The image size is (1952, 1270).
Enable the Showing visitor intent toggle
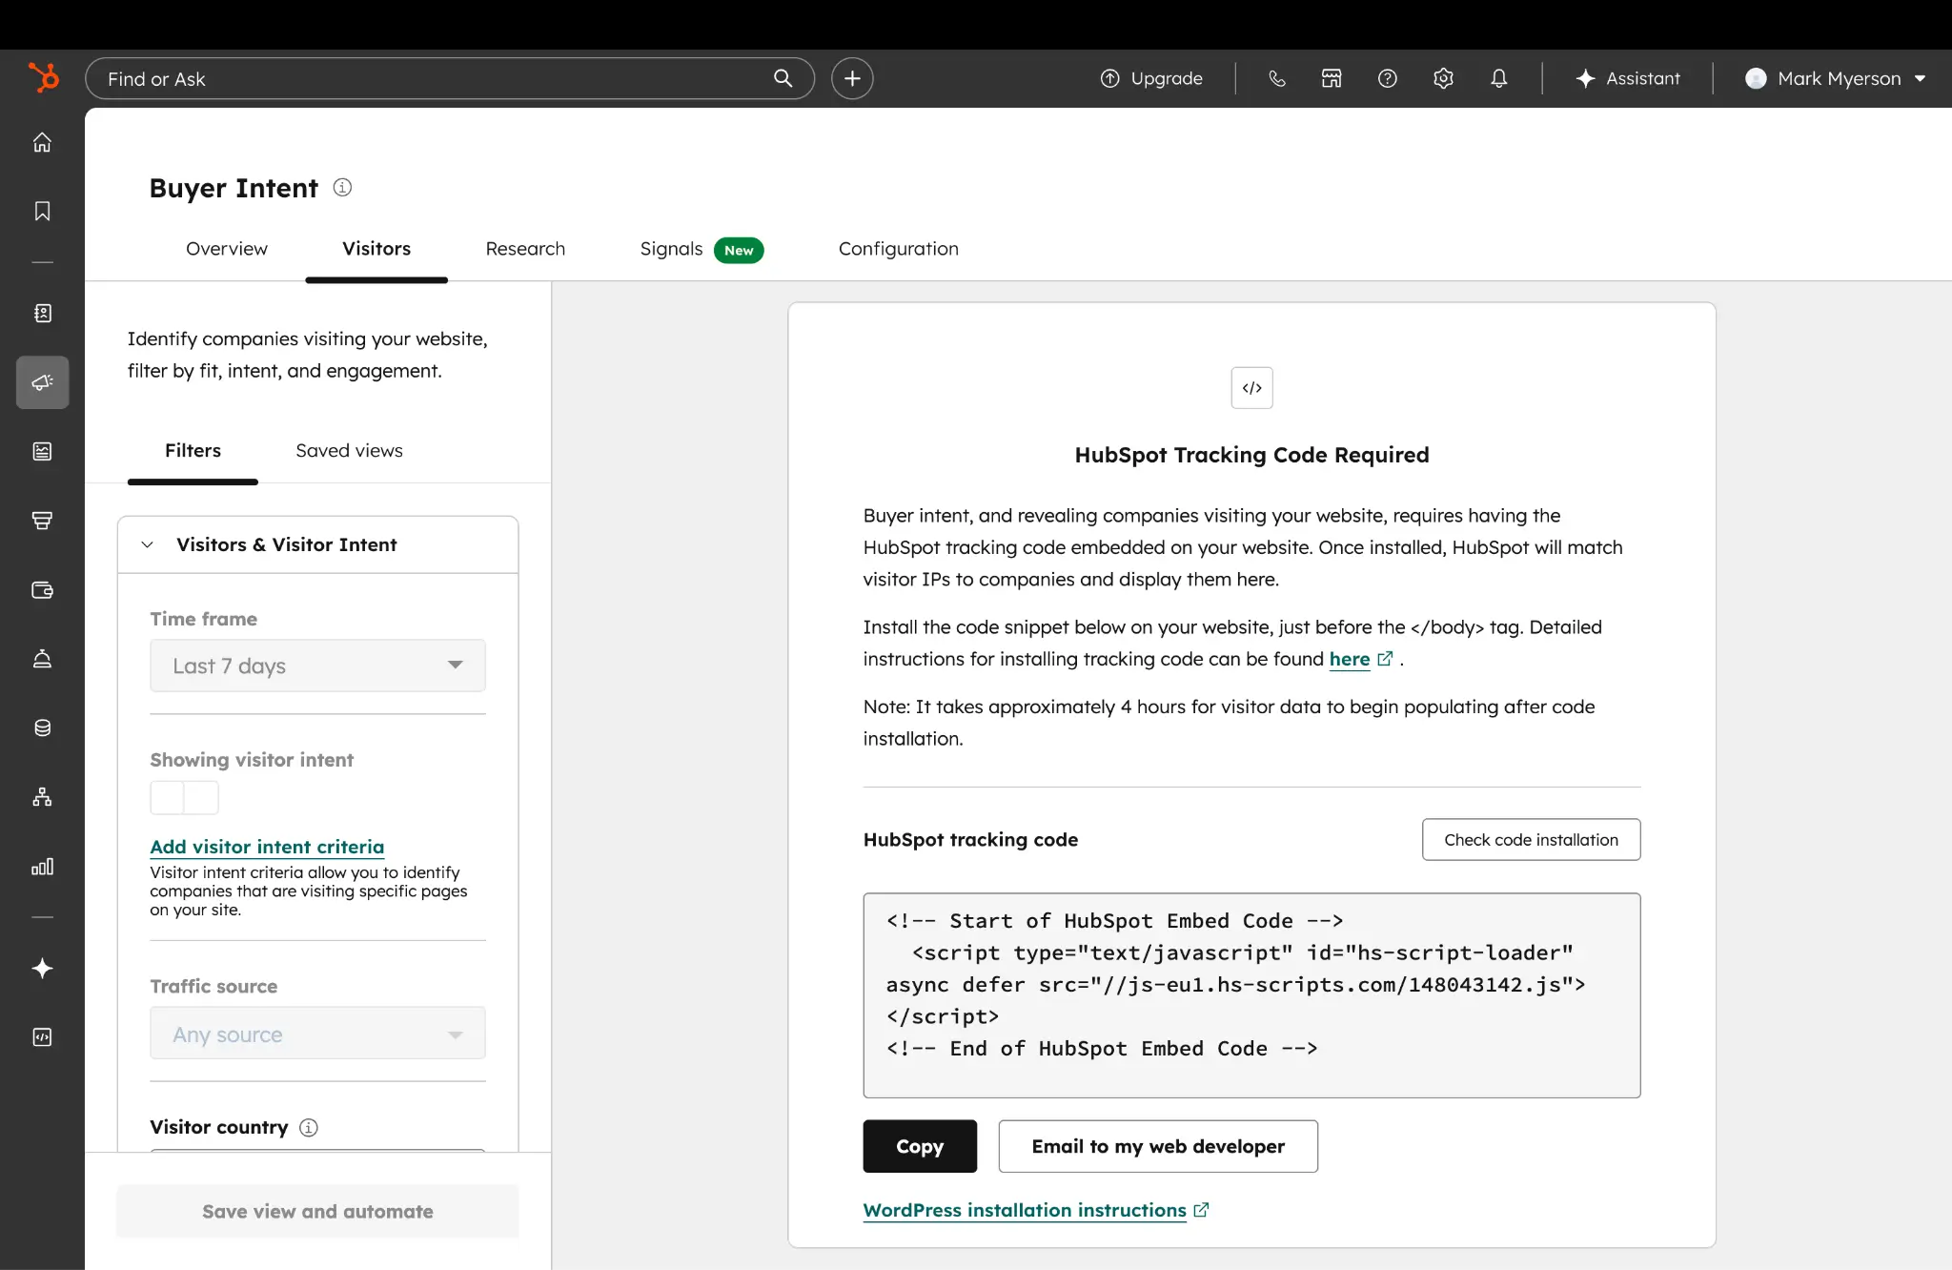click(x=184, y=797)
